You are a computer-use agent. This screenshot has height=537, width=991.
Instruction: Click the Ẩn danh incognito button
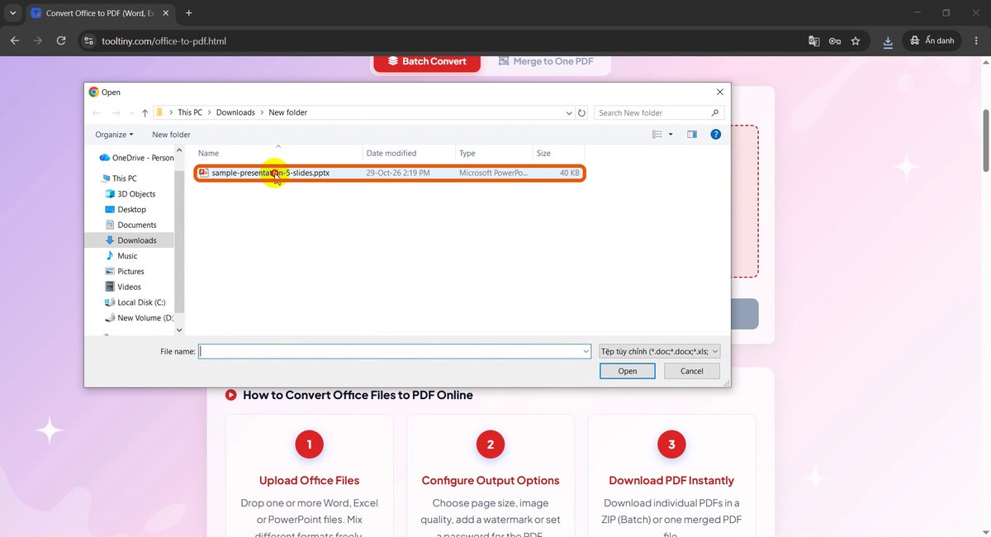[x=932, y=40]
